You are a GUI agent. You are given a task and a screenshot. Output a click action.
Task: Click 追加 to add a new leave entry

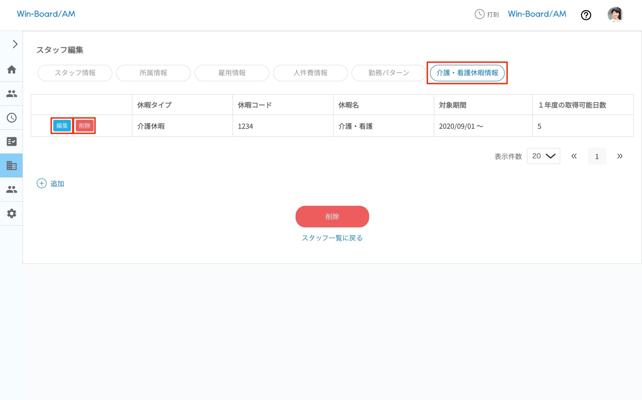(51, 184)
